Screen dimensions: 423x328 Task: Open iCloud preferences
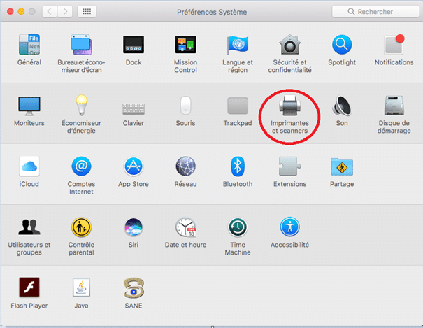[x=29, y=167]
